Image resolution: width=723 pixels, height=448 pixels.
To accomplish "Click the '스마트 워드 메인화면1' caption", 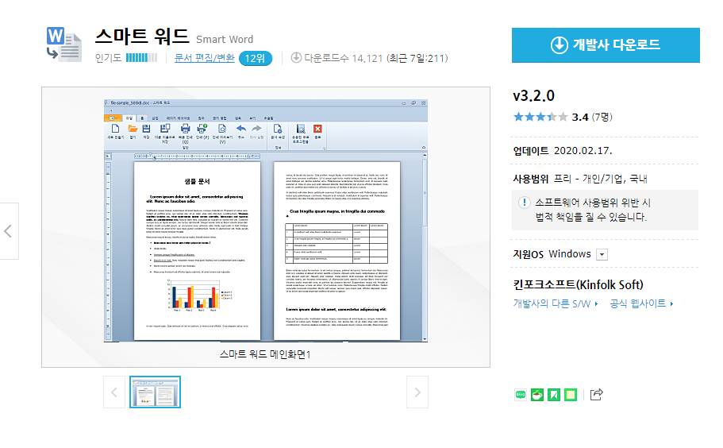I will (265, 354).
